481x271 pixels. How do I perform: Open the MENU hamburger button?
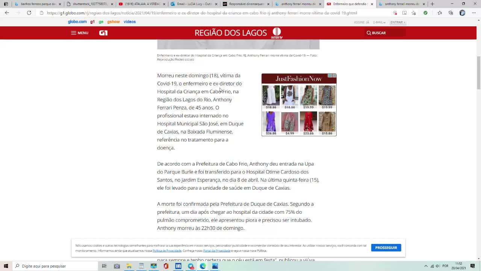tap(79, 33)
